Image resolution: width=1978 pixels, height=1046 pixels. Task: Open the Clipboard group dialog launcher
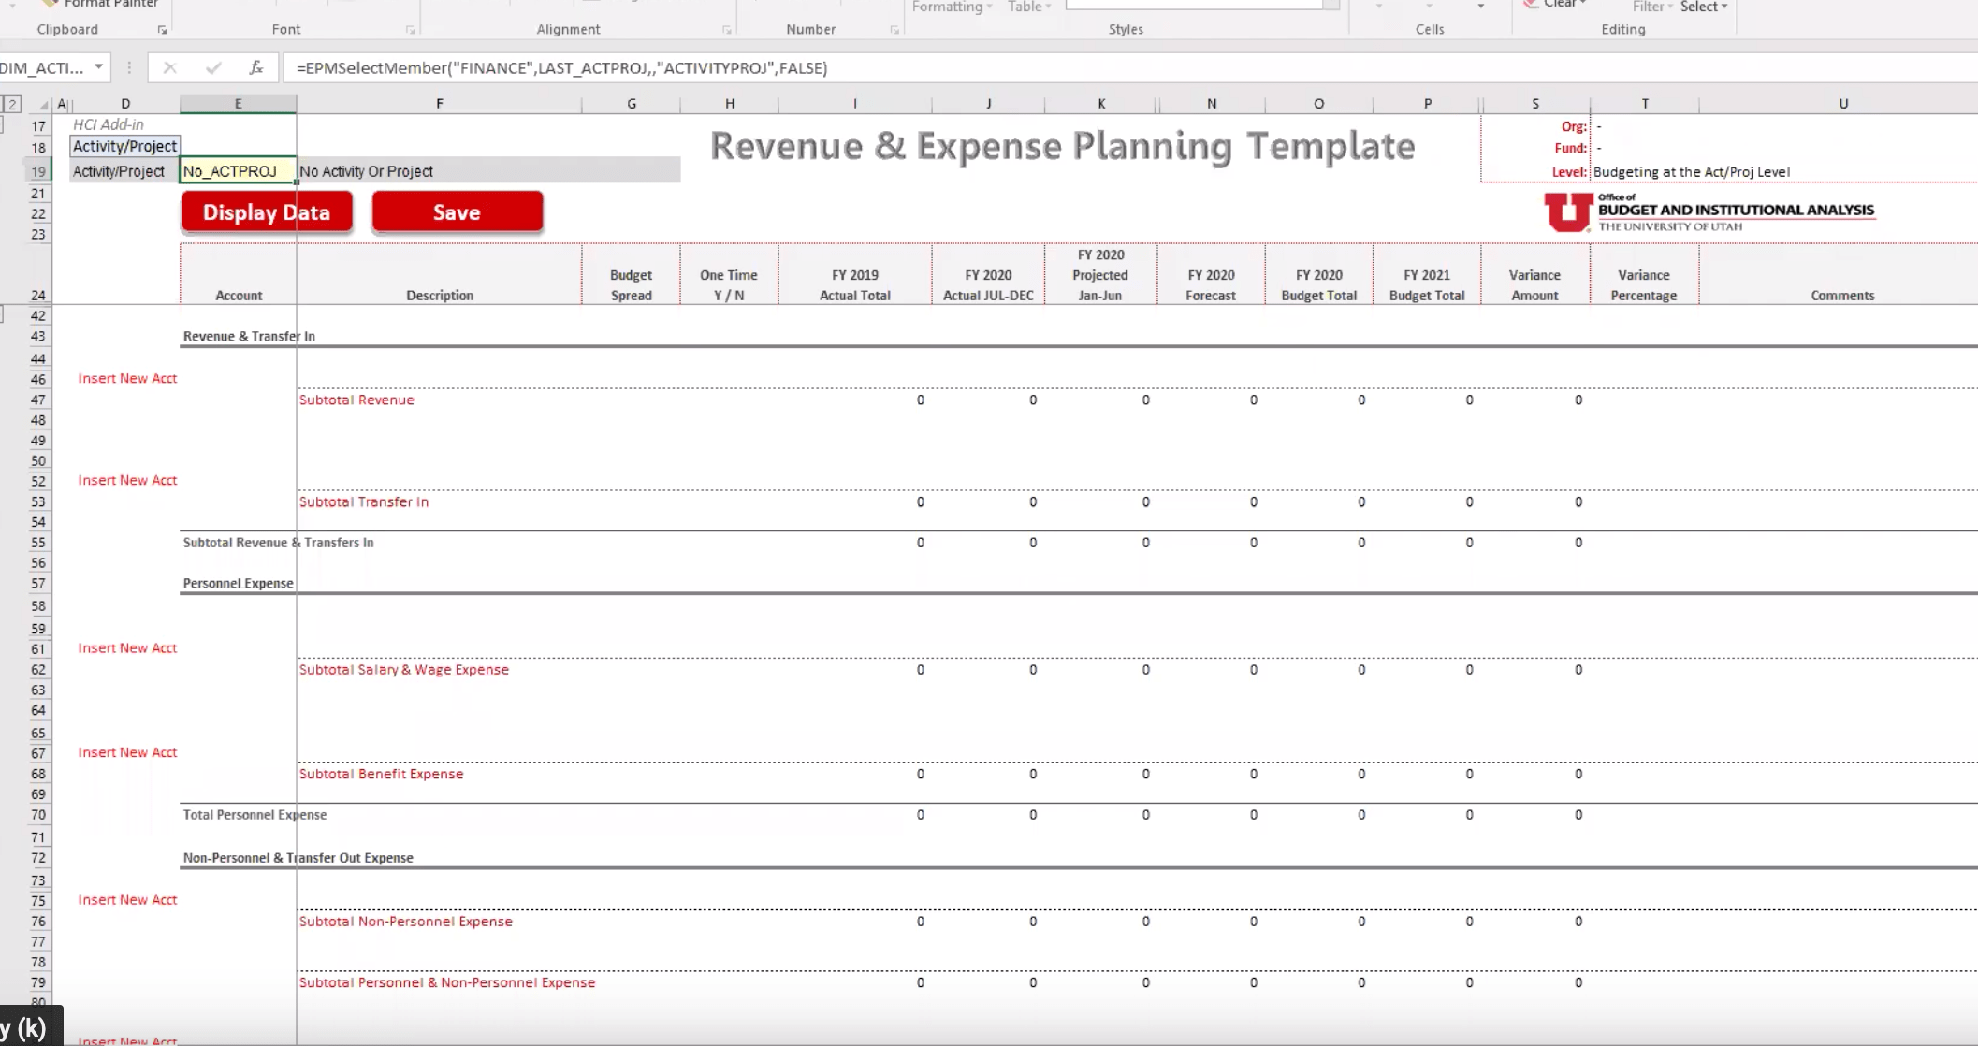162,30
